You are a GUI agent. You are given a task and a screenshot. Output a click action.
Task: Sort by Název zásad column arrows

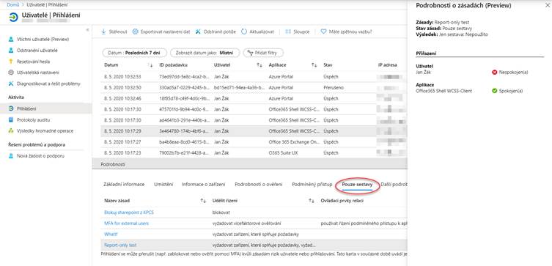[203, 201]
